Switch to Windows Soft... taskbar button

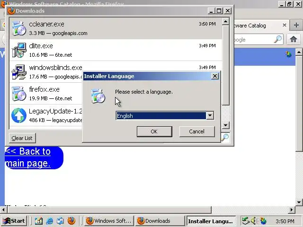coord(109,221)
